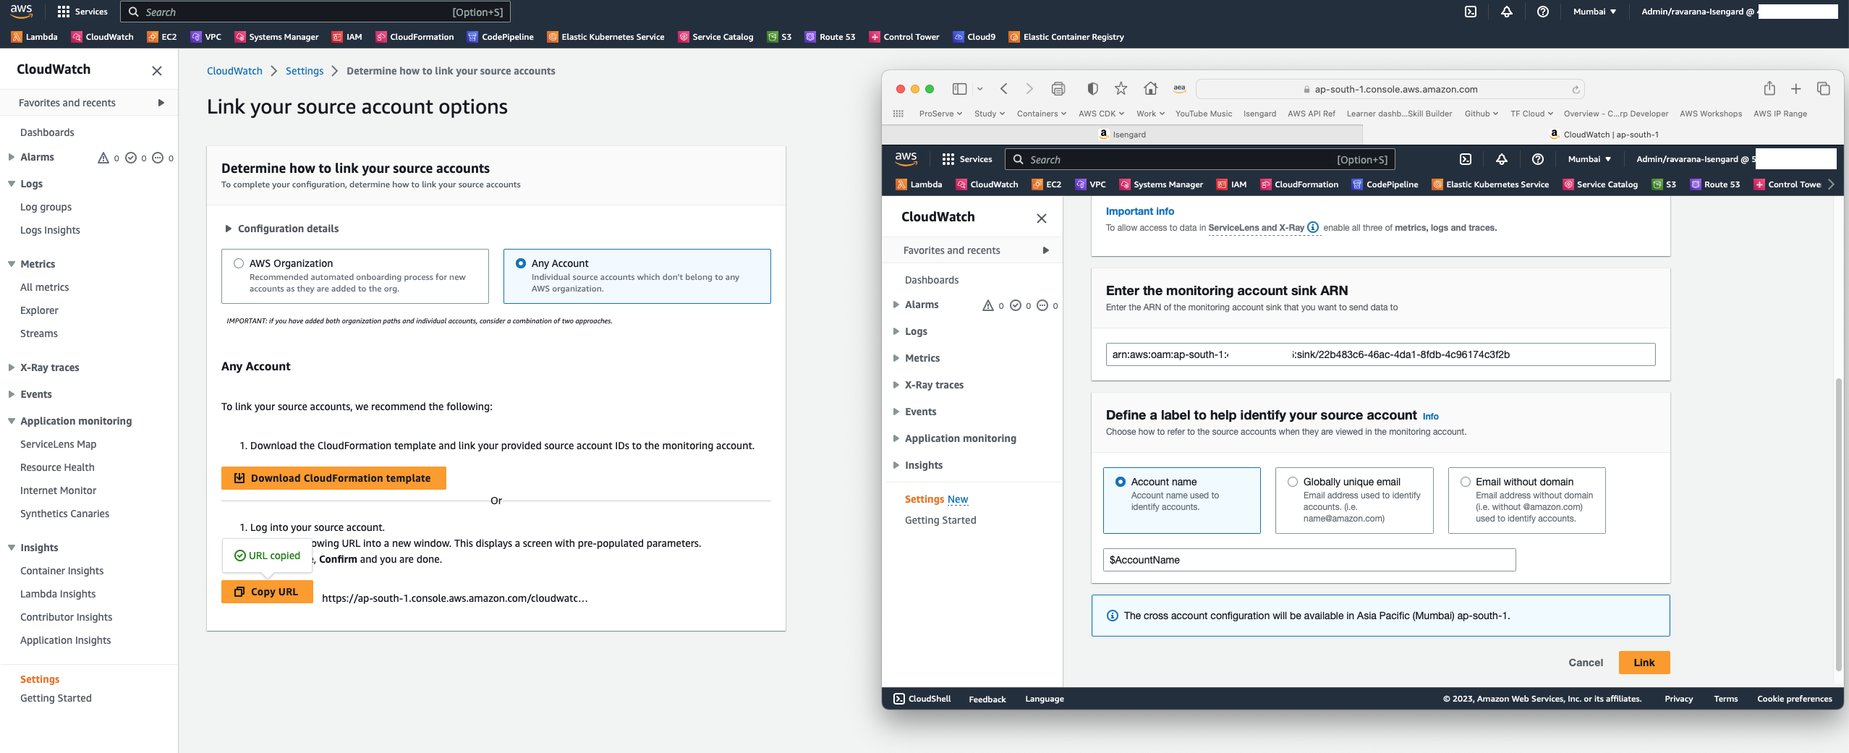Open new tab plus in Safari
Screen dimensions: 1849x753
coord(1796,89)
